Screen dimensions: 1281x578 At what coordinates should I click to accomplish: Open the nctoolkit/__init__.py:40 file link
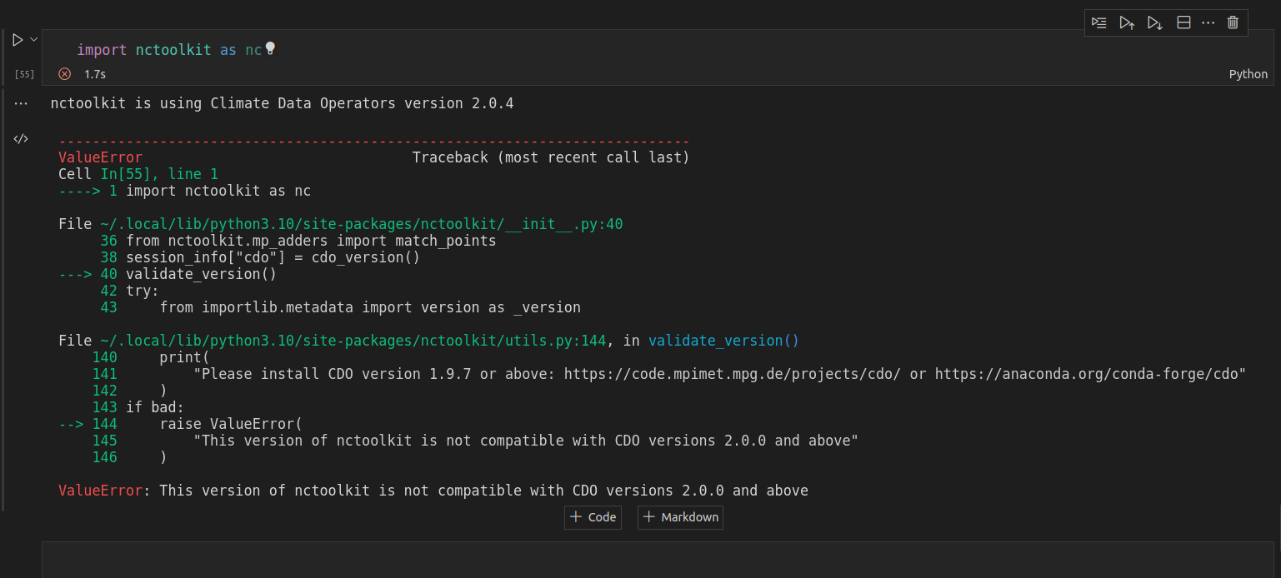click(x=361, y=224)
